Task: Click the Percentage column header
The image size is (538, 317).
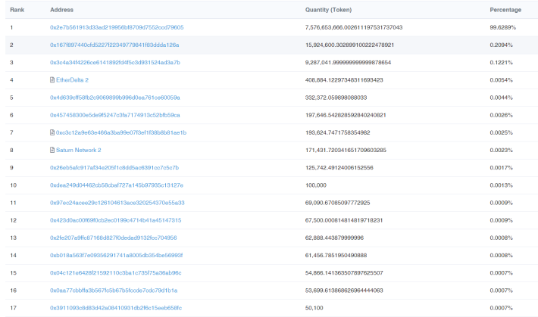Action: (x=505, y=10)
